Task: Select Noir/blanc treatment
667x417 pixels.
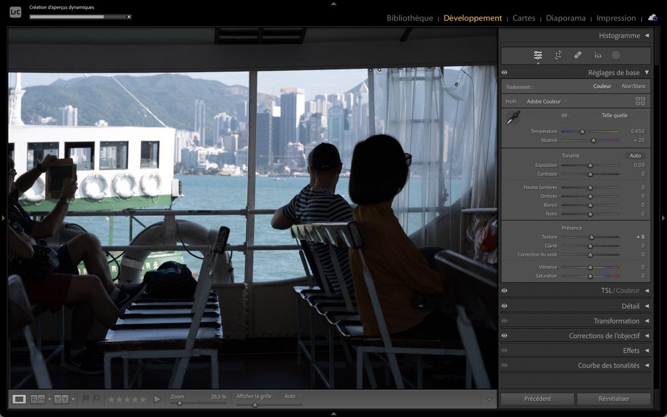Action: (x=634, y=86)
